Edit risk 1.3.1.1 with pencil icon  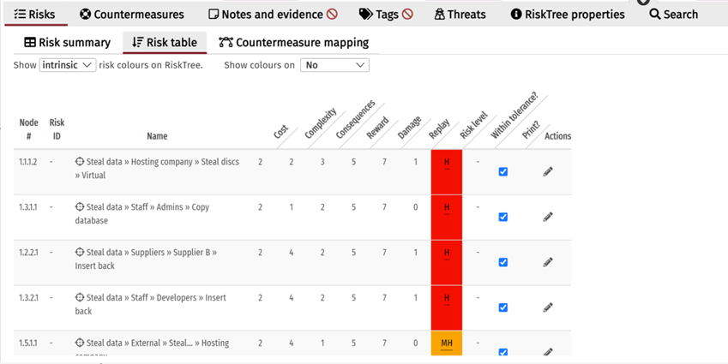pos(548,217)
